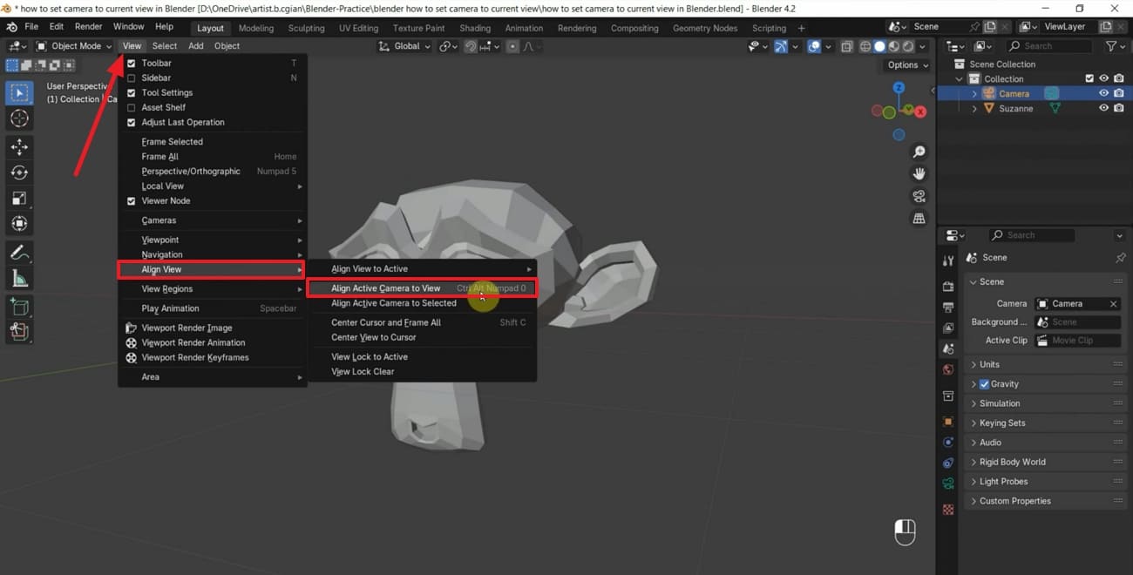Expand the Suzanne item in outliner
1133x575 pixels.
(x=974, y=109)
